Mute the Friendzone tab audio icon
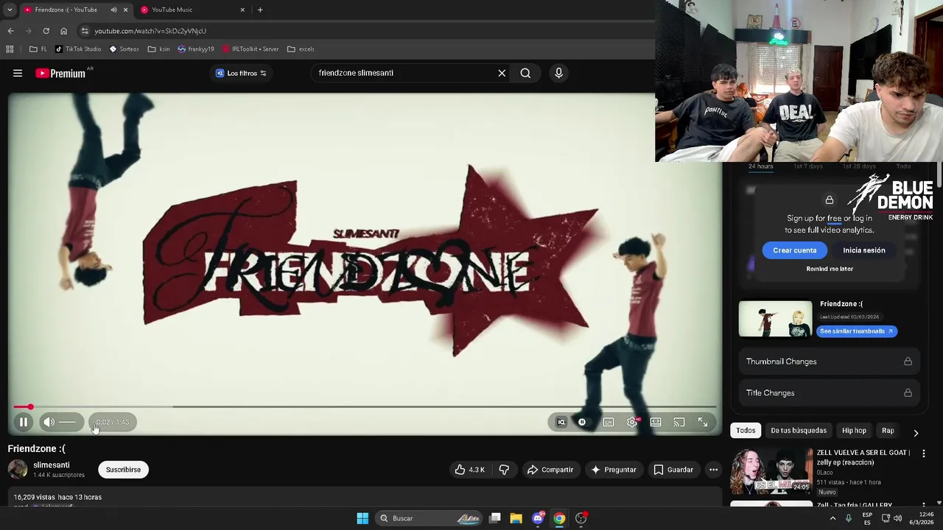The height and width of the screenshot is (530, 943). click(x=113, y=10)
